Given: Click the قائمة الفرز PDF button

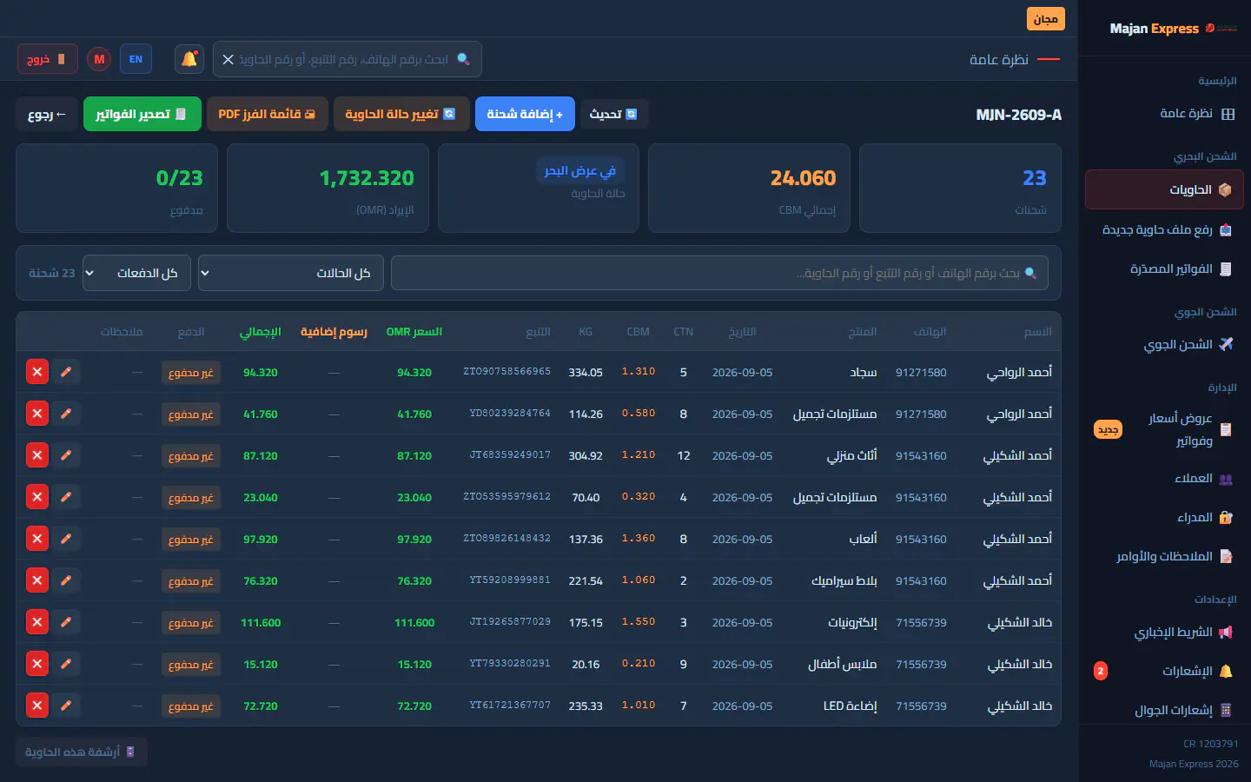Looking at the screenshot, I should tap(268, 114).
